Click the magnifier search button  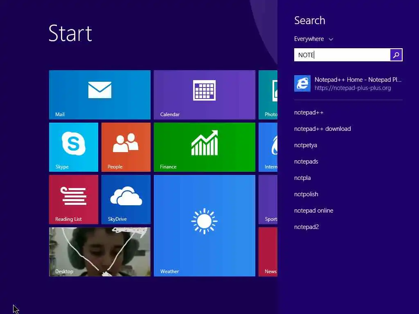coord(396,55)
